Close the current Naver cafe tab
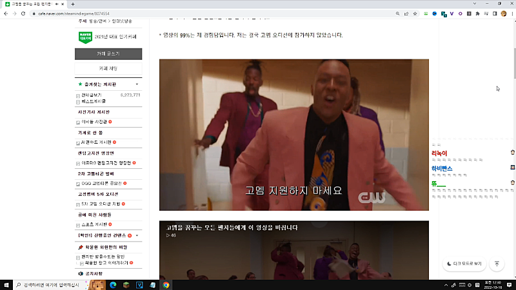This screenshot has width=516, height=290. tap(63, 5)
